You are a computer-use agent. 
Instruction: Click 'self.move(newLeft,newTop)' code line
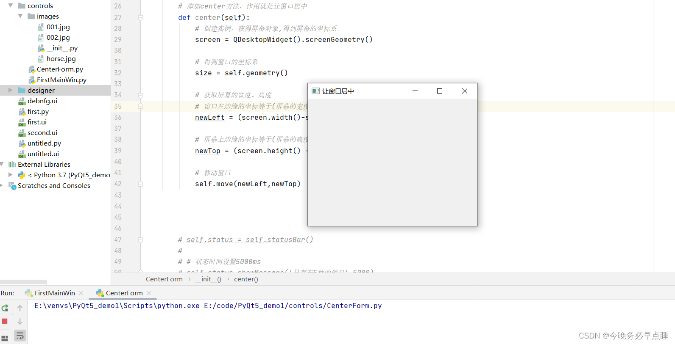point(248,184)
